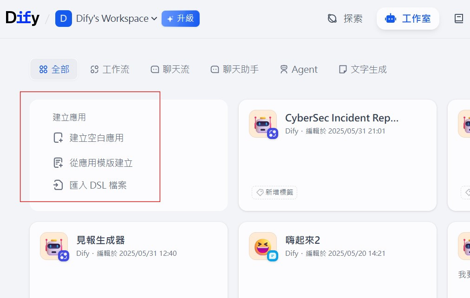
Task: Filter apps by Agent
Action: [x=299, y=70]
